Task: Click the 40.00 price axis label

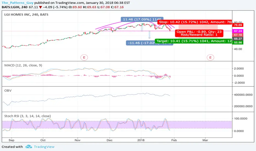Action: point(238,49)
